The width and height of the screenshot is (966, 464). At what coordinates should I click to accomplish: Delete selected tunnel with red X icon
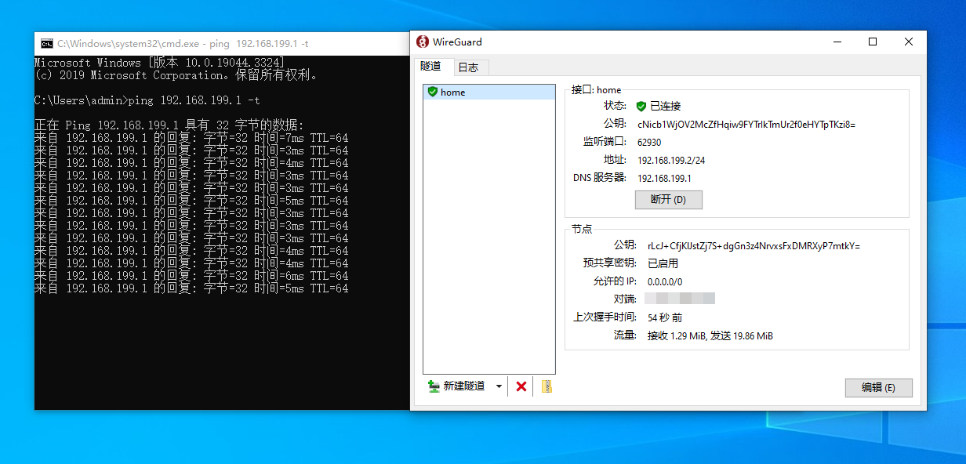click(521, 386)
